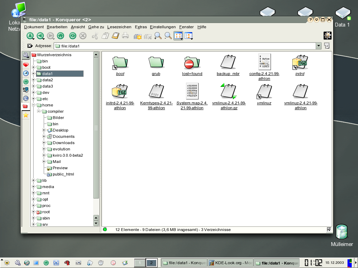Screen dimensions: 358x268
Task: Click the KDE gear animation icon
Action: 327,36
